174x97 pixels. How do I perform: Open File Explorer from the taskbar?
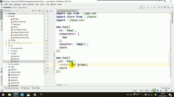point(10,95)
